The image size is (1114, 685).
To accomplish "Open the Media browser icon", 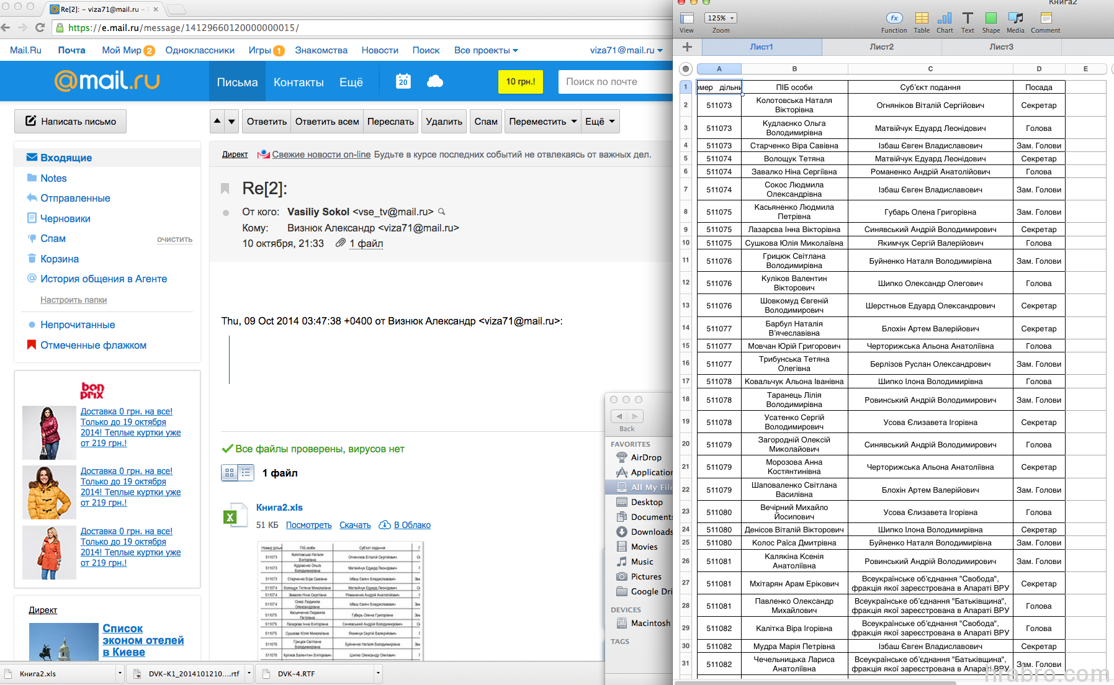I will point(1015,19).
